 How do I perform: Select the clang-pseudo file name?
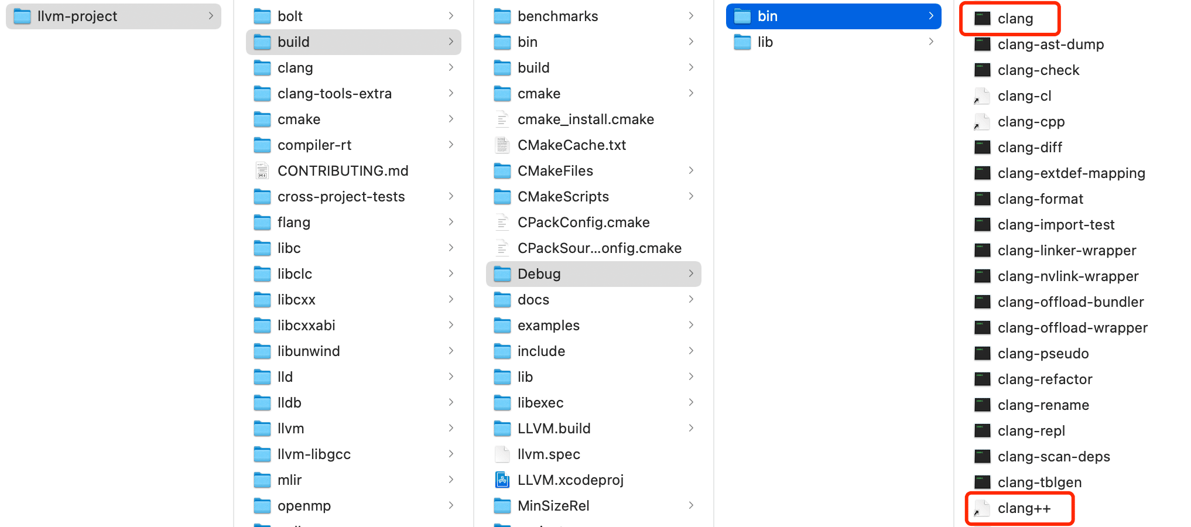point(1043,354)
